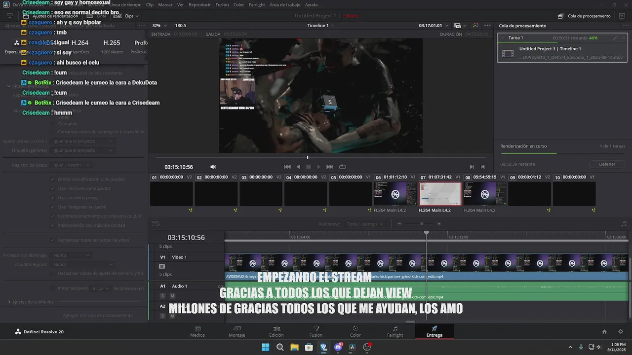The width and height of the screenshot is (632, 355).
Task: Solo the Audio 1 track (S)
Action: tap(162, 296)
